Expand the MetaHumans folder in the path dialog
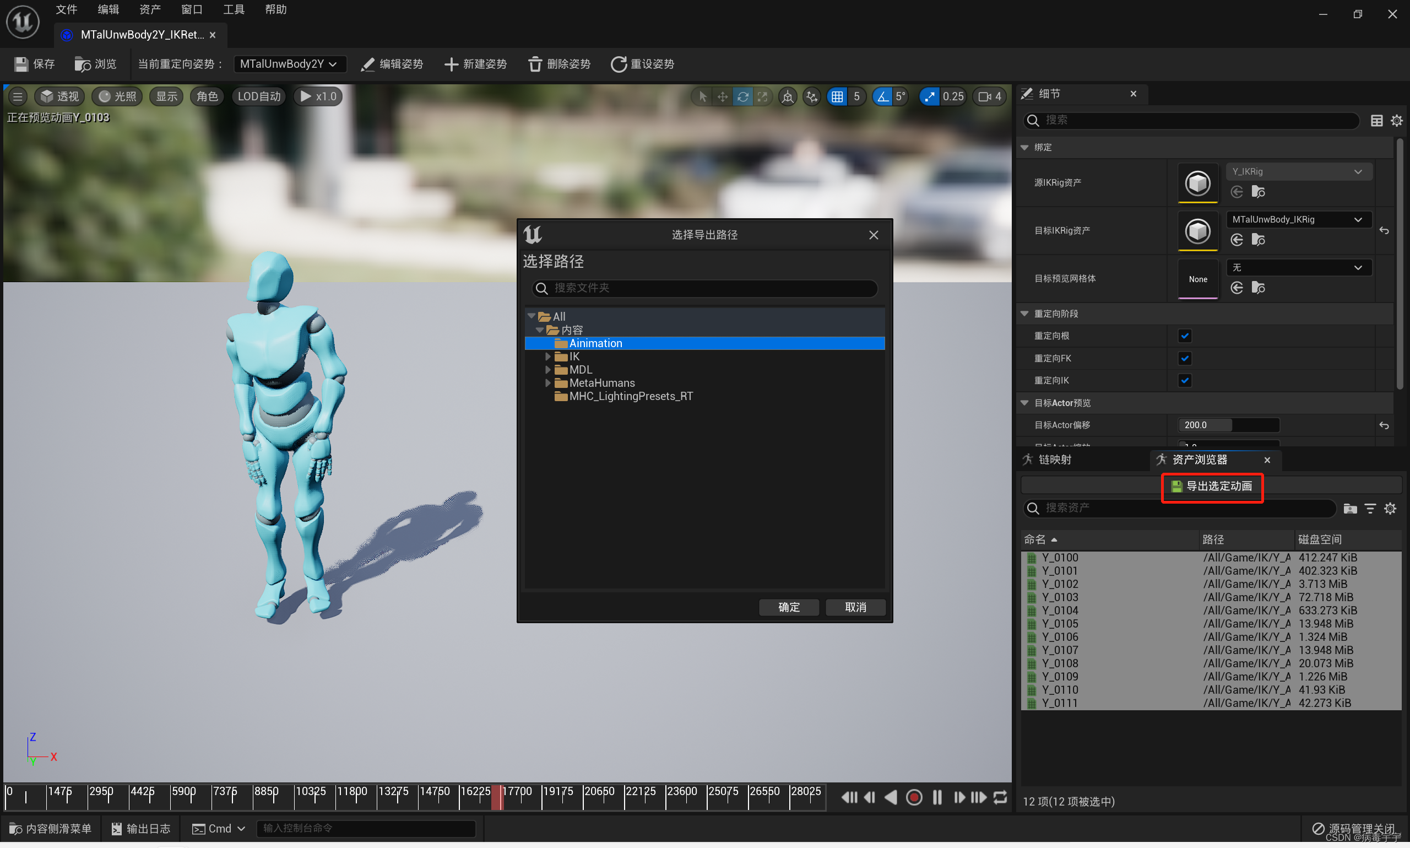This screenshot has height=848, width=1410. click(x=547, y=383)
